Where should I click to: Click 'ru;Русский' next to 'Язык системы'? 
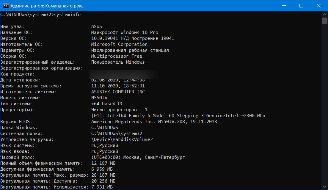click(x=105, y=145)
